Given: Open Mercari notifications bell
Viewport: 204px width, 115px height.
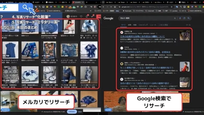Looking at the screenshot, I should (87, 16).
